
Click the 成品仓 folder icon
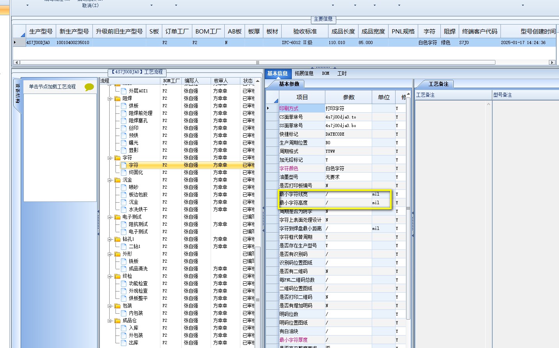tap(117, 321)
